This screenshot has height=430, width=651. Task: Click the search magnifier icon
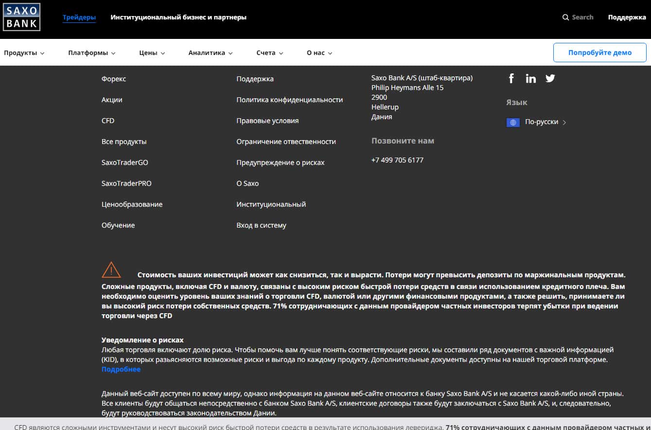[x=565, y=18]
